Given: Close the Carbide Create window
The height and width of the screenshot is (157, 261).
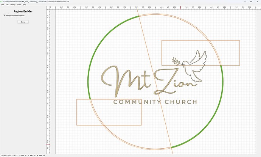Looking at the screenshot, I should [x=258, y=2].
